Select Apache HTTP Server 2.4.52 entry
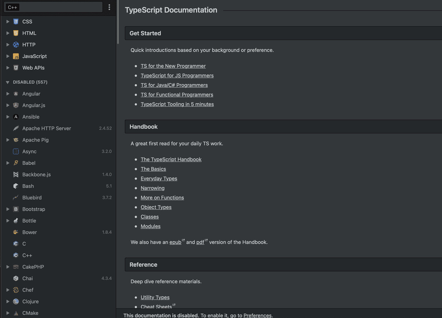Viewport: 442px width, 318px height. pos(58,128)
